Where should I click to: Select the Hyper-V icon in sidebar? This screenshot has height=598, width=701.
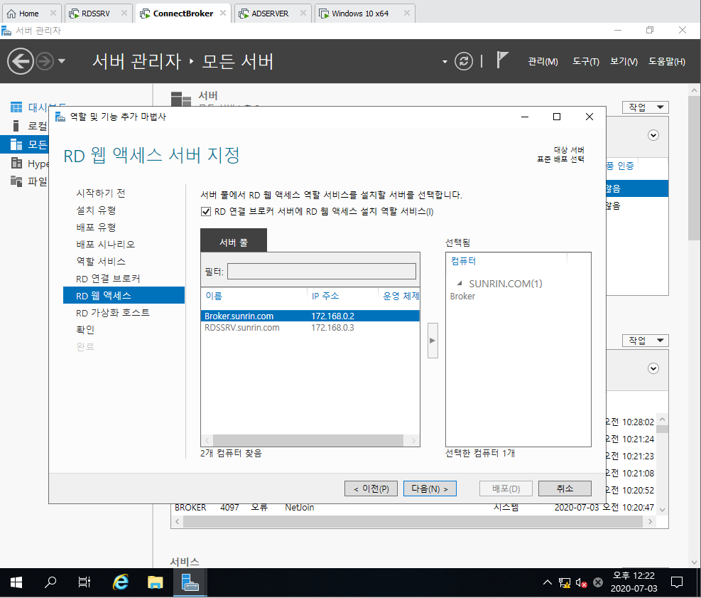[16, 163]
